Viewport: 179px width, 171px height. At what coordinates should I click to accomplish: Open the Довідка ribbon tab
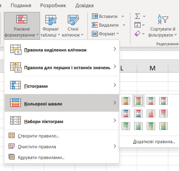(x=84, y=5)
